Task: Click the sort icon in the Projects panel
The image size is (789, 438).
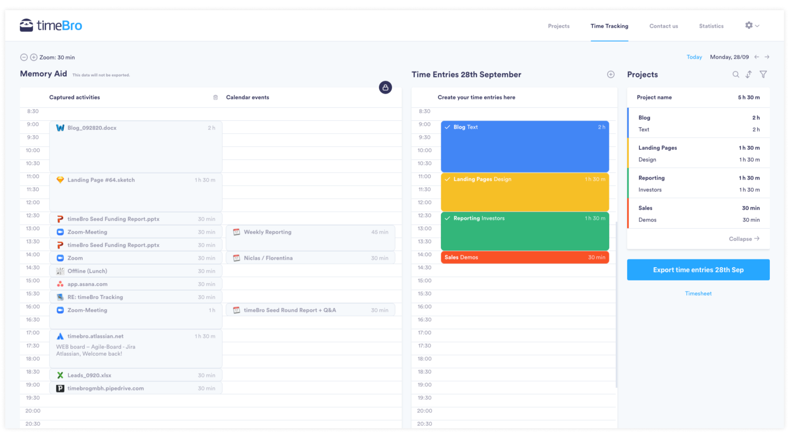Action: (749, 74)
